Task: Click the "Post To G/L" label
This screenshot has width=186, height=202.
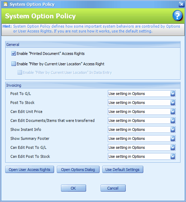Action: (x=21, y=94)
